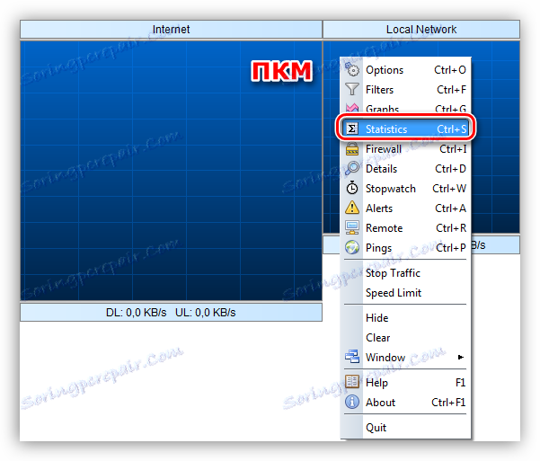The image size is (540, 461).
Task: Open About menu entry
Action: point(405,402)
